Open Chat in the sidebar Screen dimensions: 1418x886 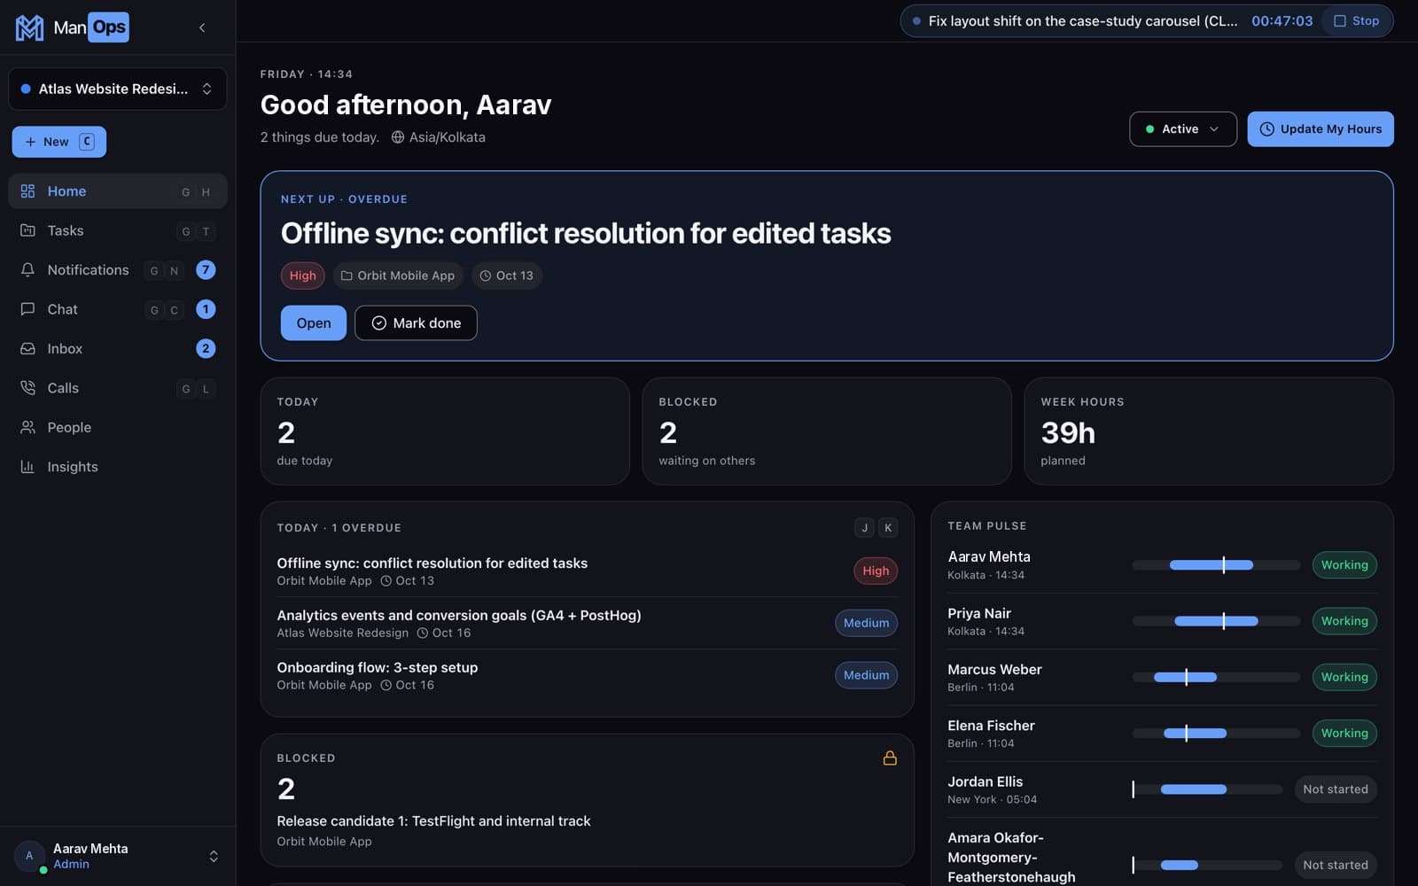tap(117, 309)
